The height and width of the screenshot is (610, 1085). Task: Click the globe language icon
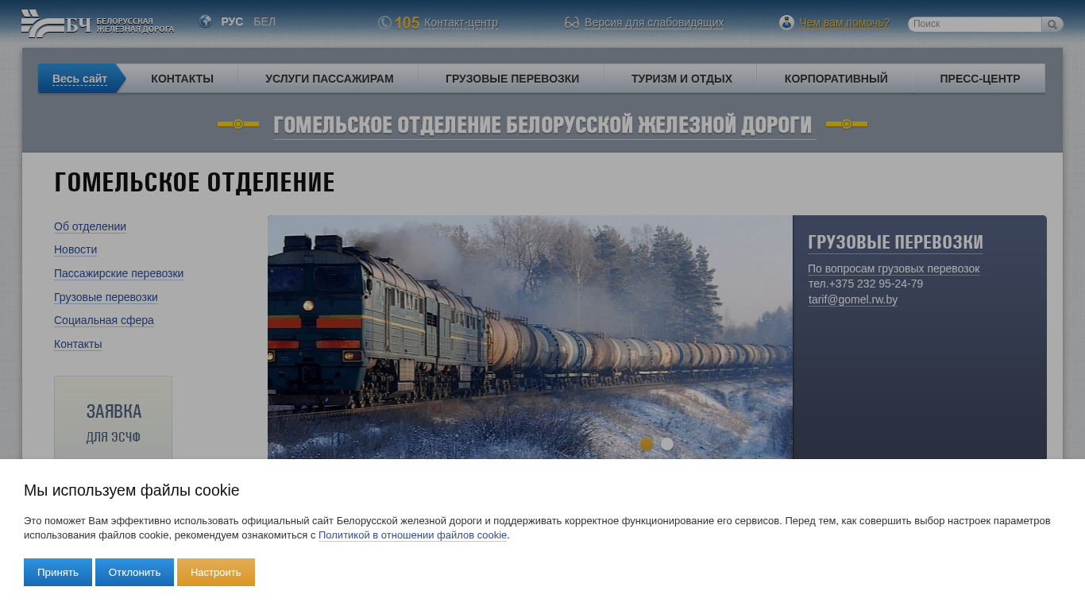(x=206, y=21)
